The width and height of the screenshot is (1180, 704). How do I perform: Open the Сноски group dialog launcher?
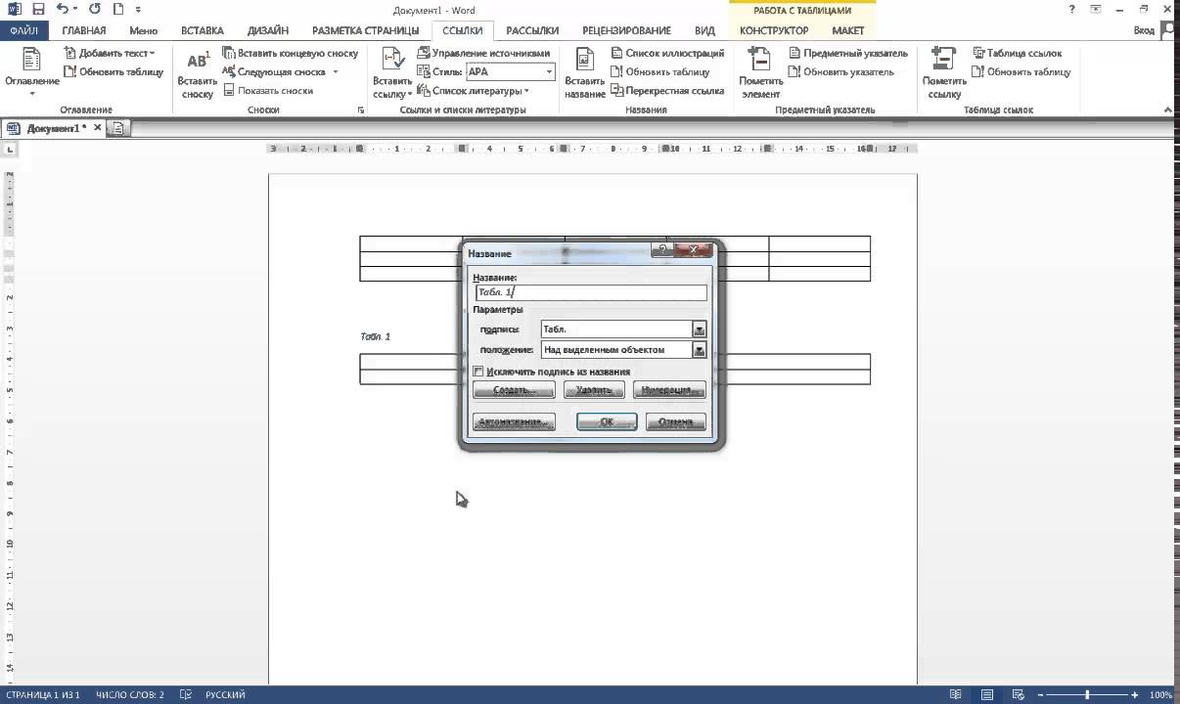360,110
